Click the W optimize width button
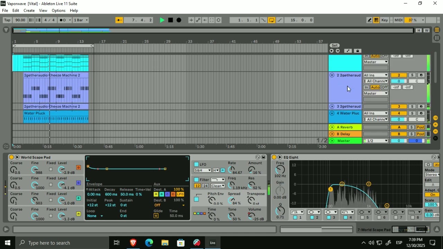The width and height of the screenshot is (443, 249). 426,30
